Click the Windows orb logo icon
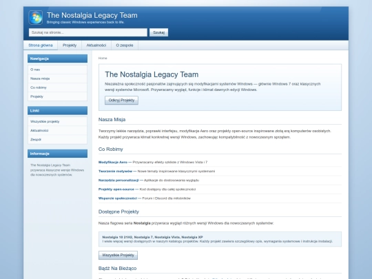This screenshot has width=372, height=279. coord(36,17)
